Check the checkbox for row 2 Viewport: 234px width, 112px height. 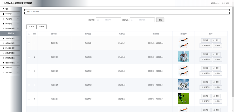[x=29, y=57]
